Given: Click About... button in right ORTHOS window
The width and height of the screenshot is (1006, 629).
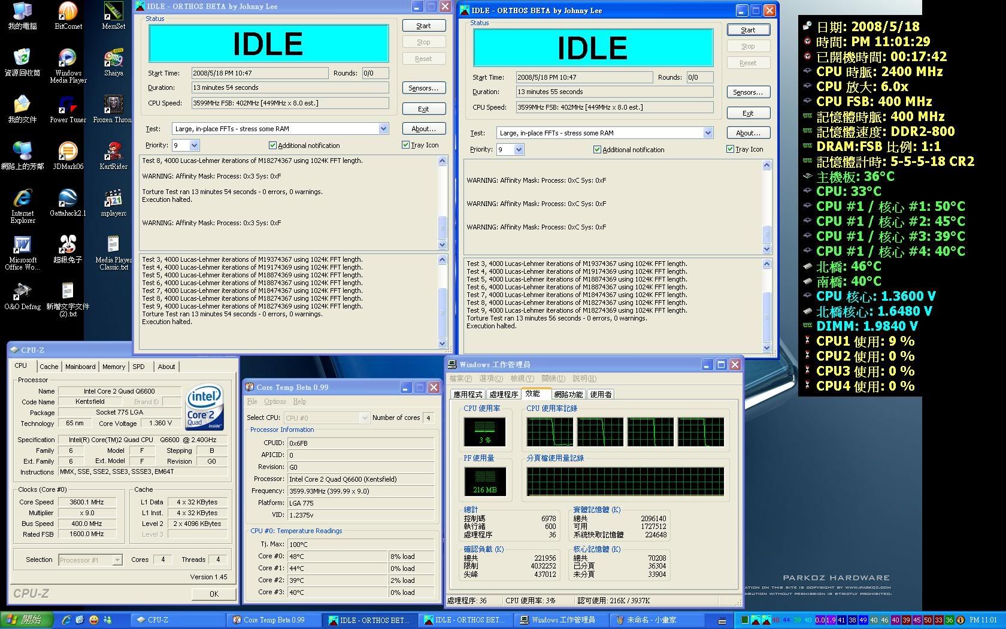Looking at the screenshot, I should click(748, 133).
